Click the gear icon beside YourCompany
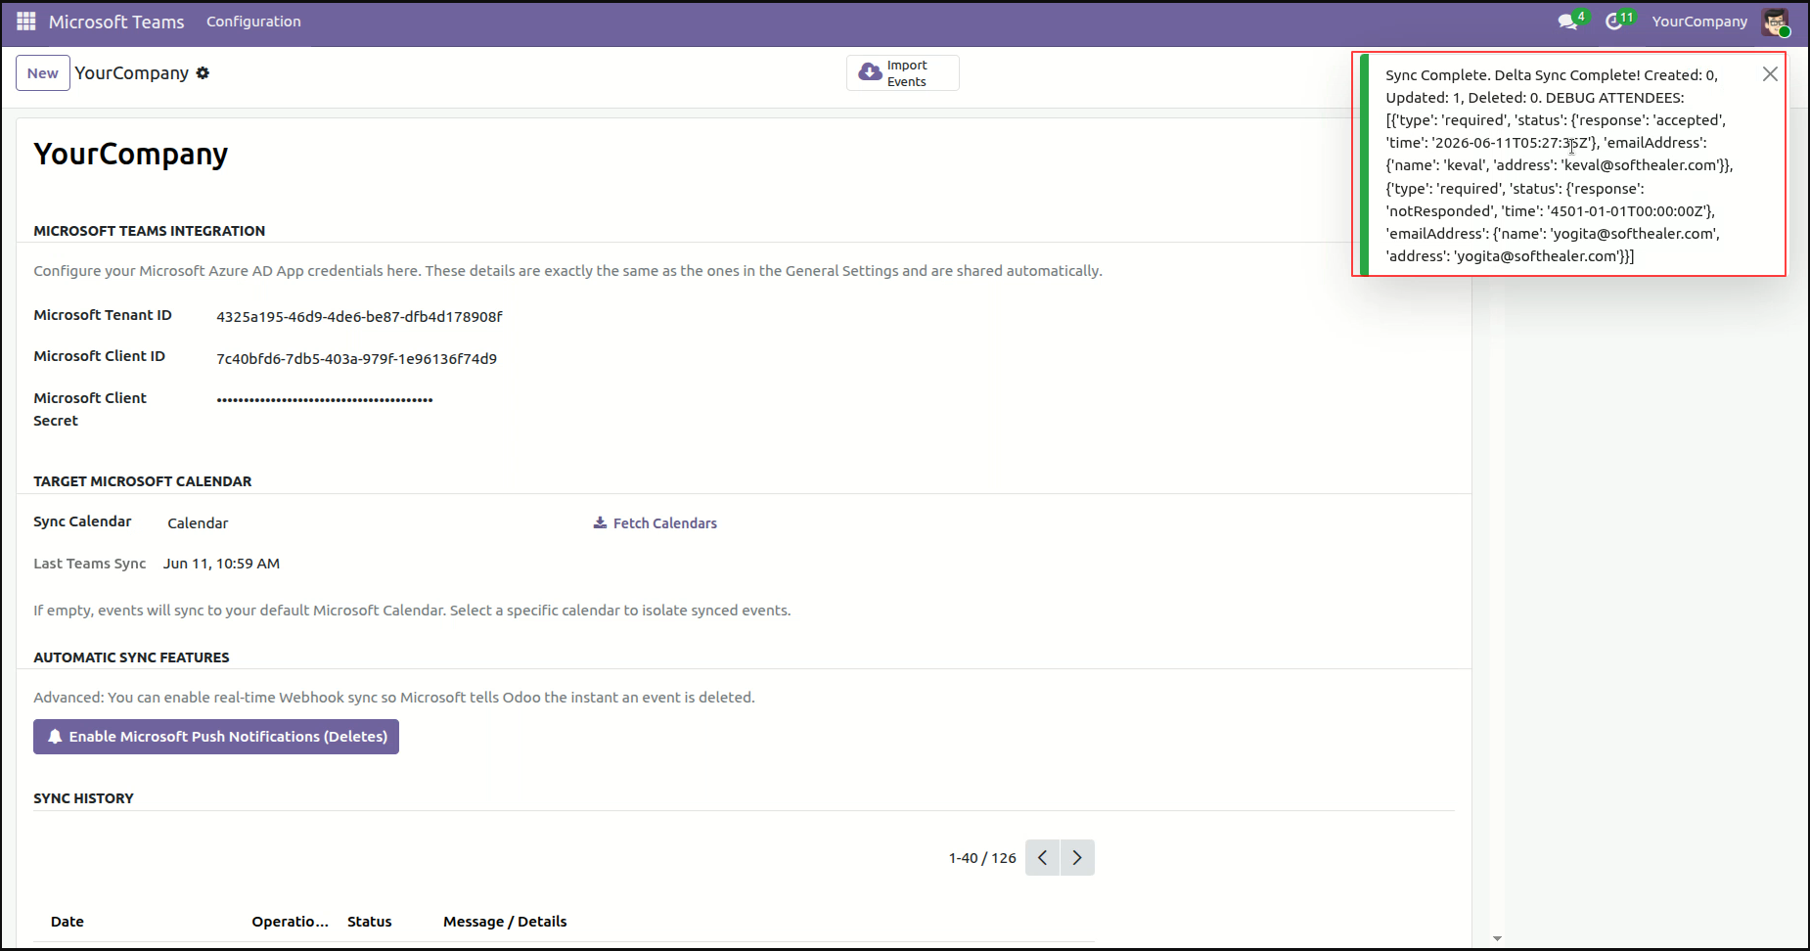Screen dimensions: 1810x951 click(203, 73)
